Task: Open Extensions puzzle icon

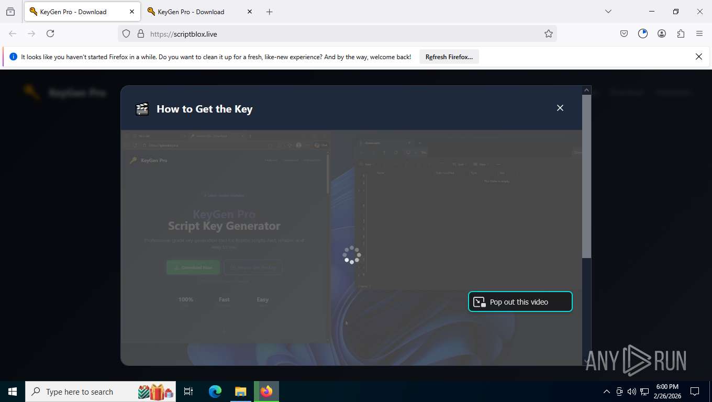Action: 681,33
